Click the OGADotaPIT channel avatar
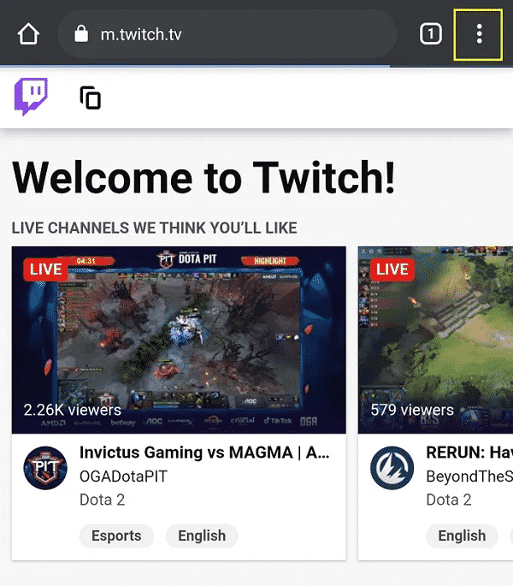This screenshot has width=513, height=586. point(45,468)
